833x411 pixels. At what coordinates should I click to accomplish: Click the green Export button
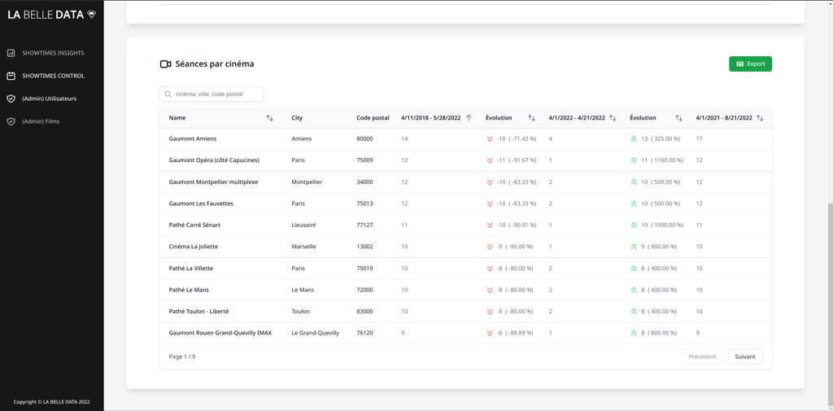click(x=750, y=63)
